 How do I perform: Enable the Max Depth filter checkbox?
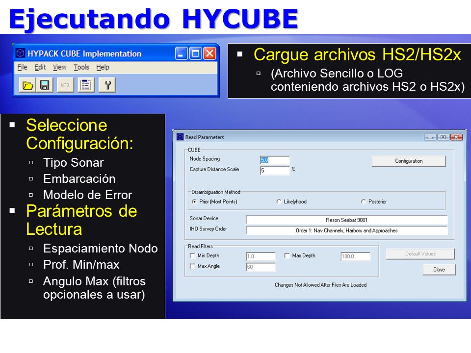[x=287, y=255]
